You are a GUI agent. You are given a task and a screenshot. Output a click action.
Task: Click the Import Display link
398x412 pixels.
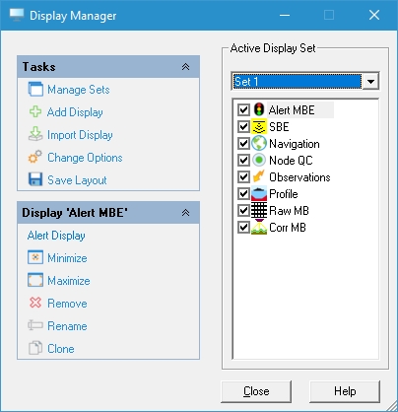tap(80, 135)
